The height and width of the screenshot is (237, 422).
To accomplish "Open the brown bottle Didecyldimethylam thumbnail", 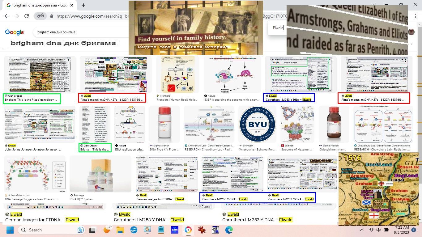I will (x=335, y=124).
